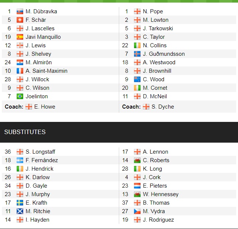This screenshot has height=229, width=238.
Task: Select D. McNeil in the lineup
Action: (155, 96)
